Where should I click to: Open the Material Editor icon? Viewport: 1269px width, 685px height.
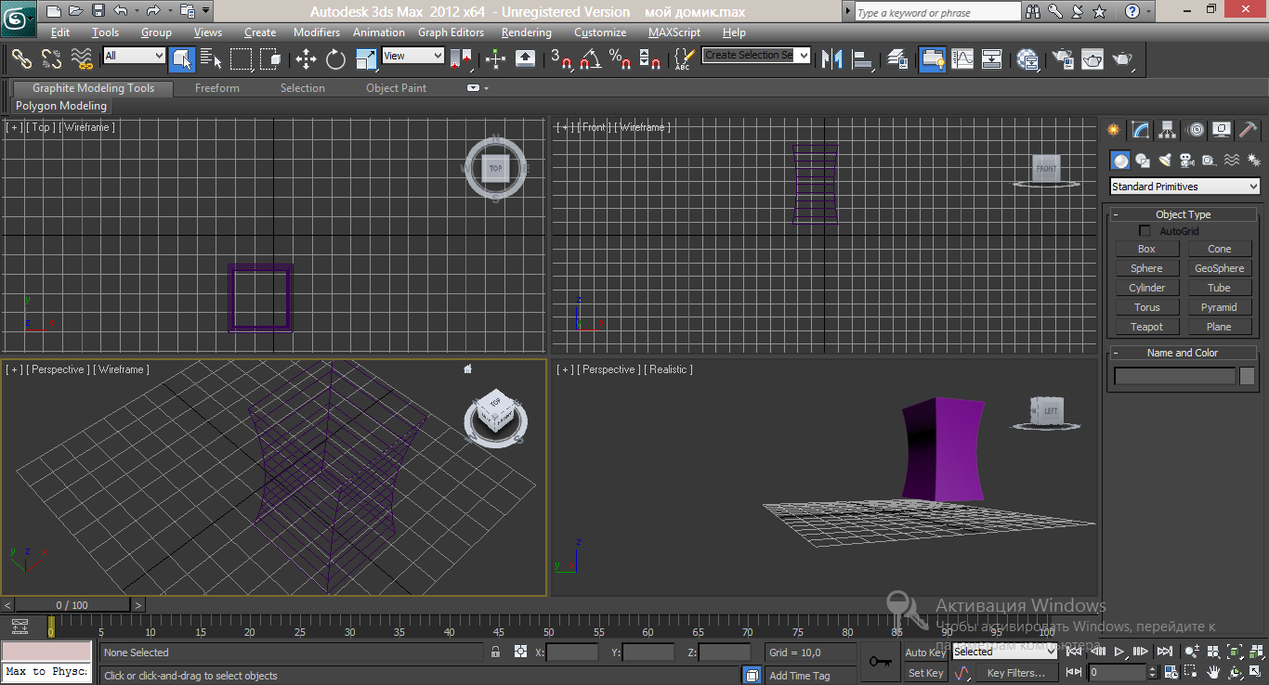point(1027,59)
